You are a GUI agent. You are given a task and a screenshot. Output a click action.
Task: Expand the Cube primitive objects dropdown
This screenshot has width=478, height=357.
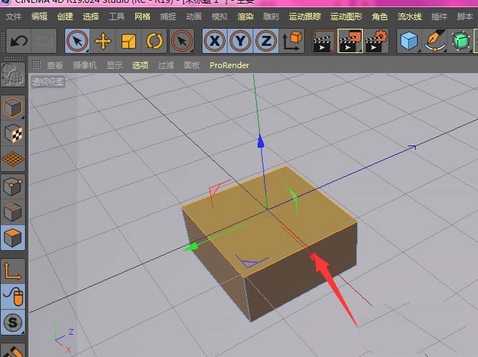coord(409,41)
